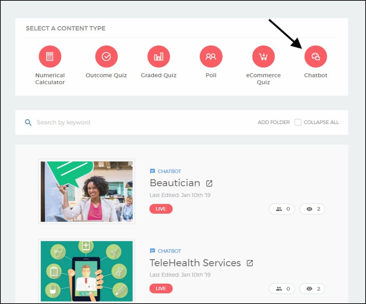Image resolution: width=366 pixels, height=304 pixels.
Task: Click the Chatbot content type icon
Action: tap(316, 57)
